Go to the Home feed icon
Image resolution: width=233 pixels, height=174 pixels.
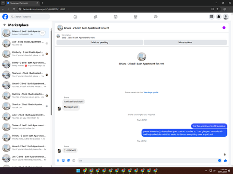pyautogui.click(x=75, y=17)
